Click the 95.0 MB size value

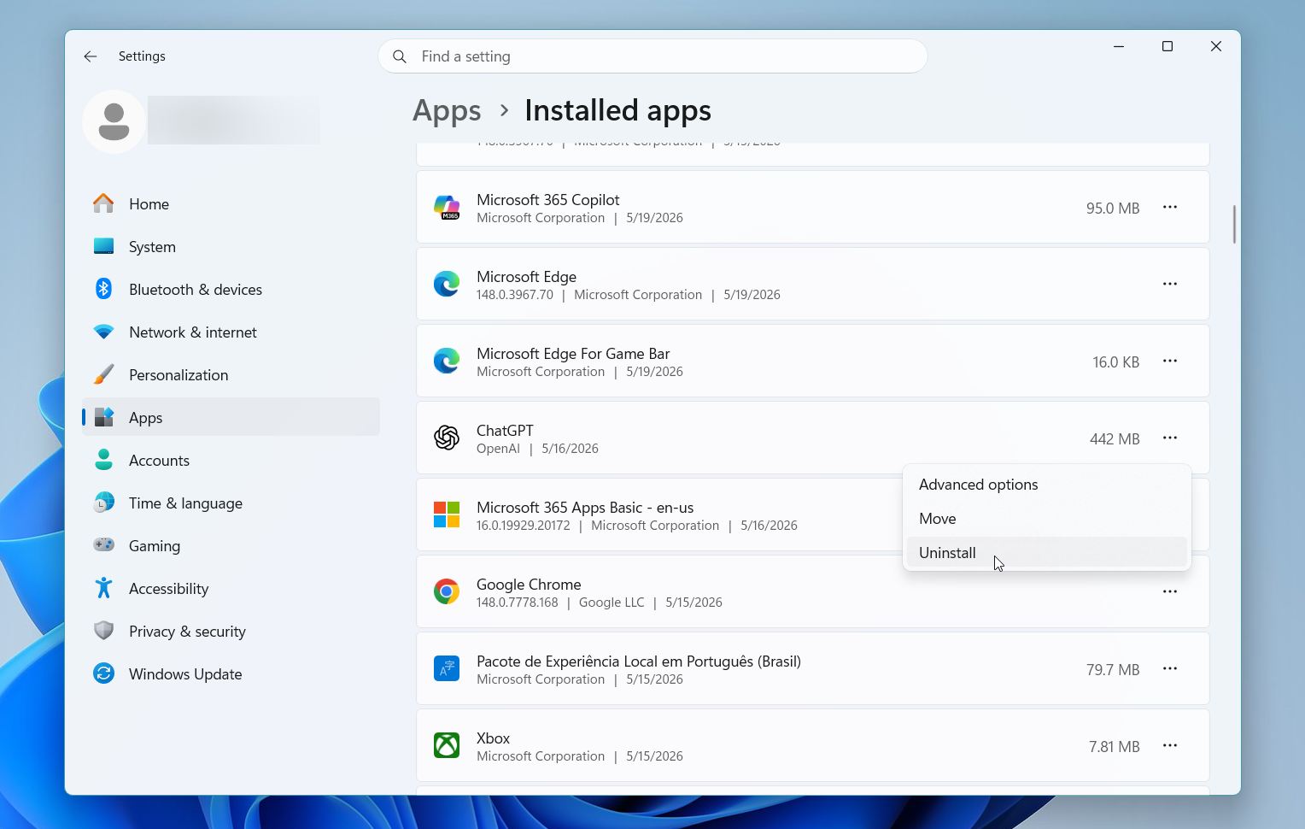[x=1113, y=208]
